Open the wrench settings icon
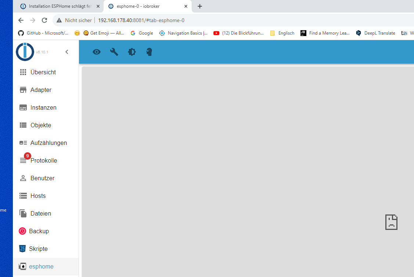Viewport: 414px width, 277px height. pos(114,52)
